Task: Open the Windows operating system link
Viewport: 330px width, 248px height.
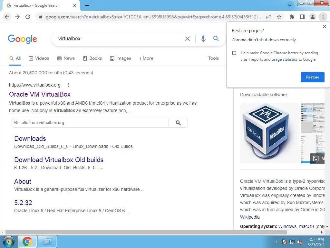Action: (x=287, y=226)
